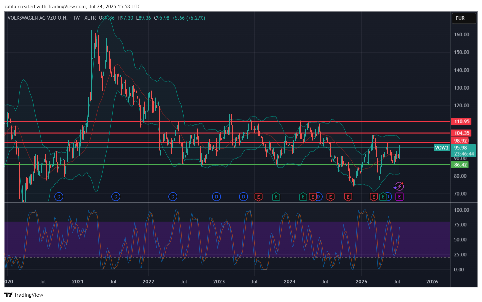482x302 pixels.
Task: Open the green earnings E marker in late 2023
Action: point(276,197)
